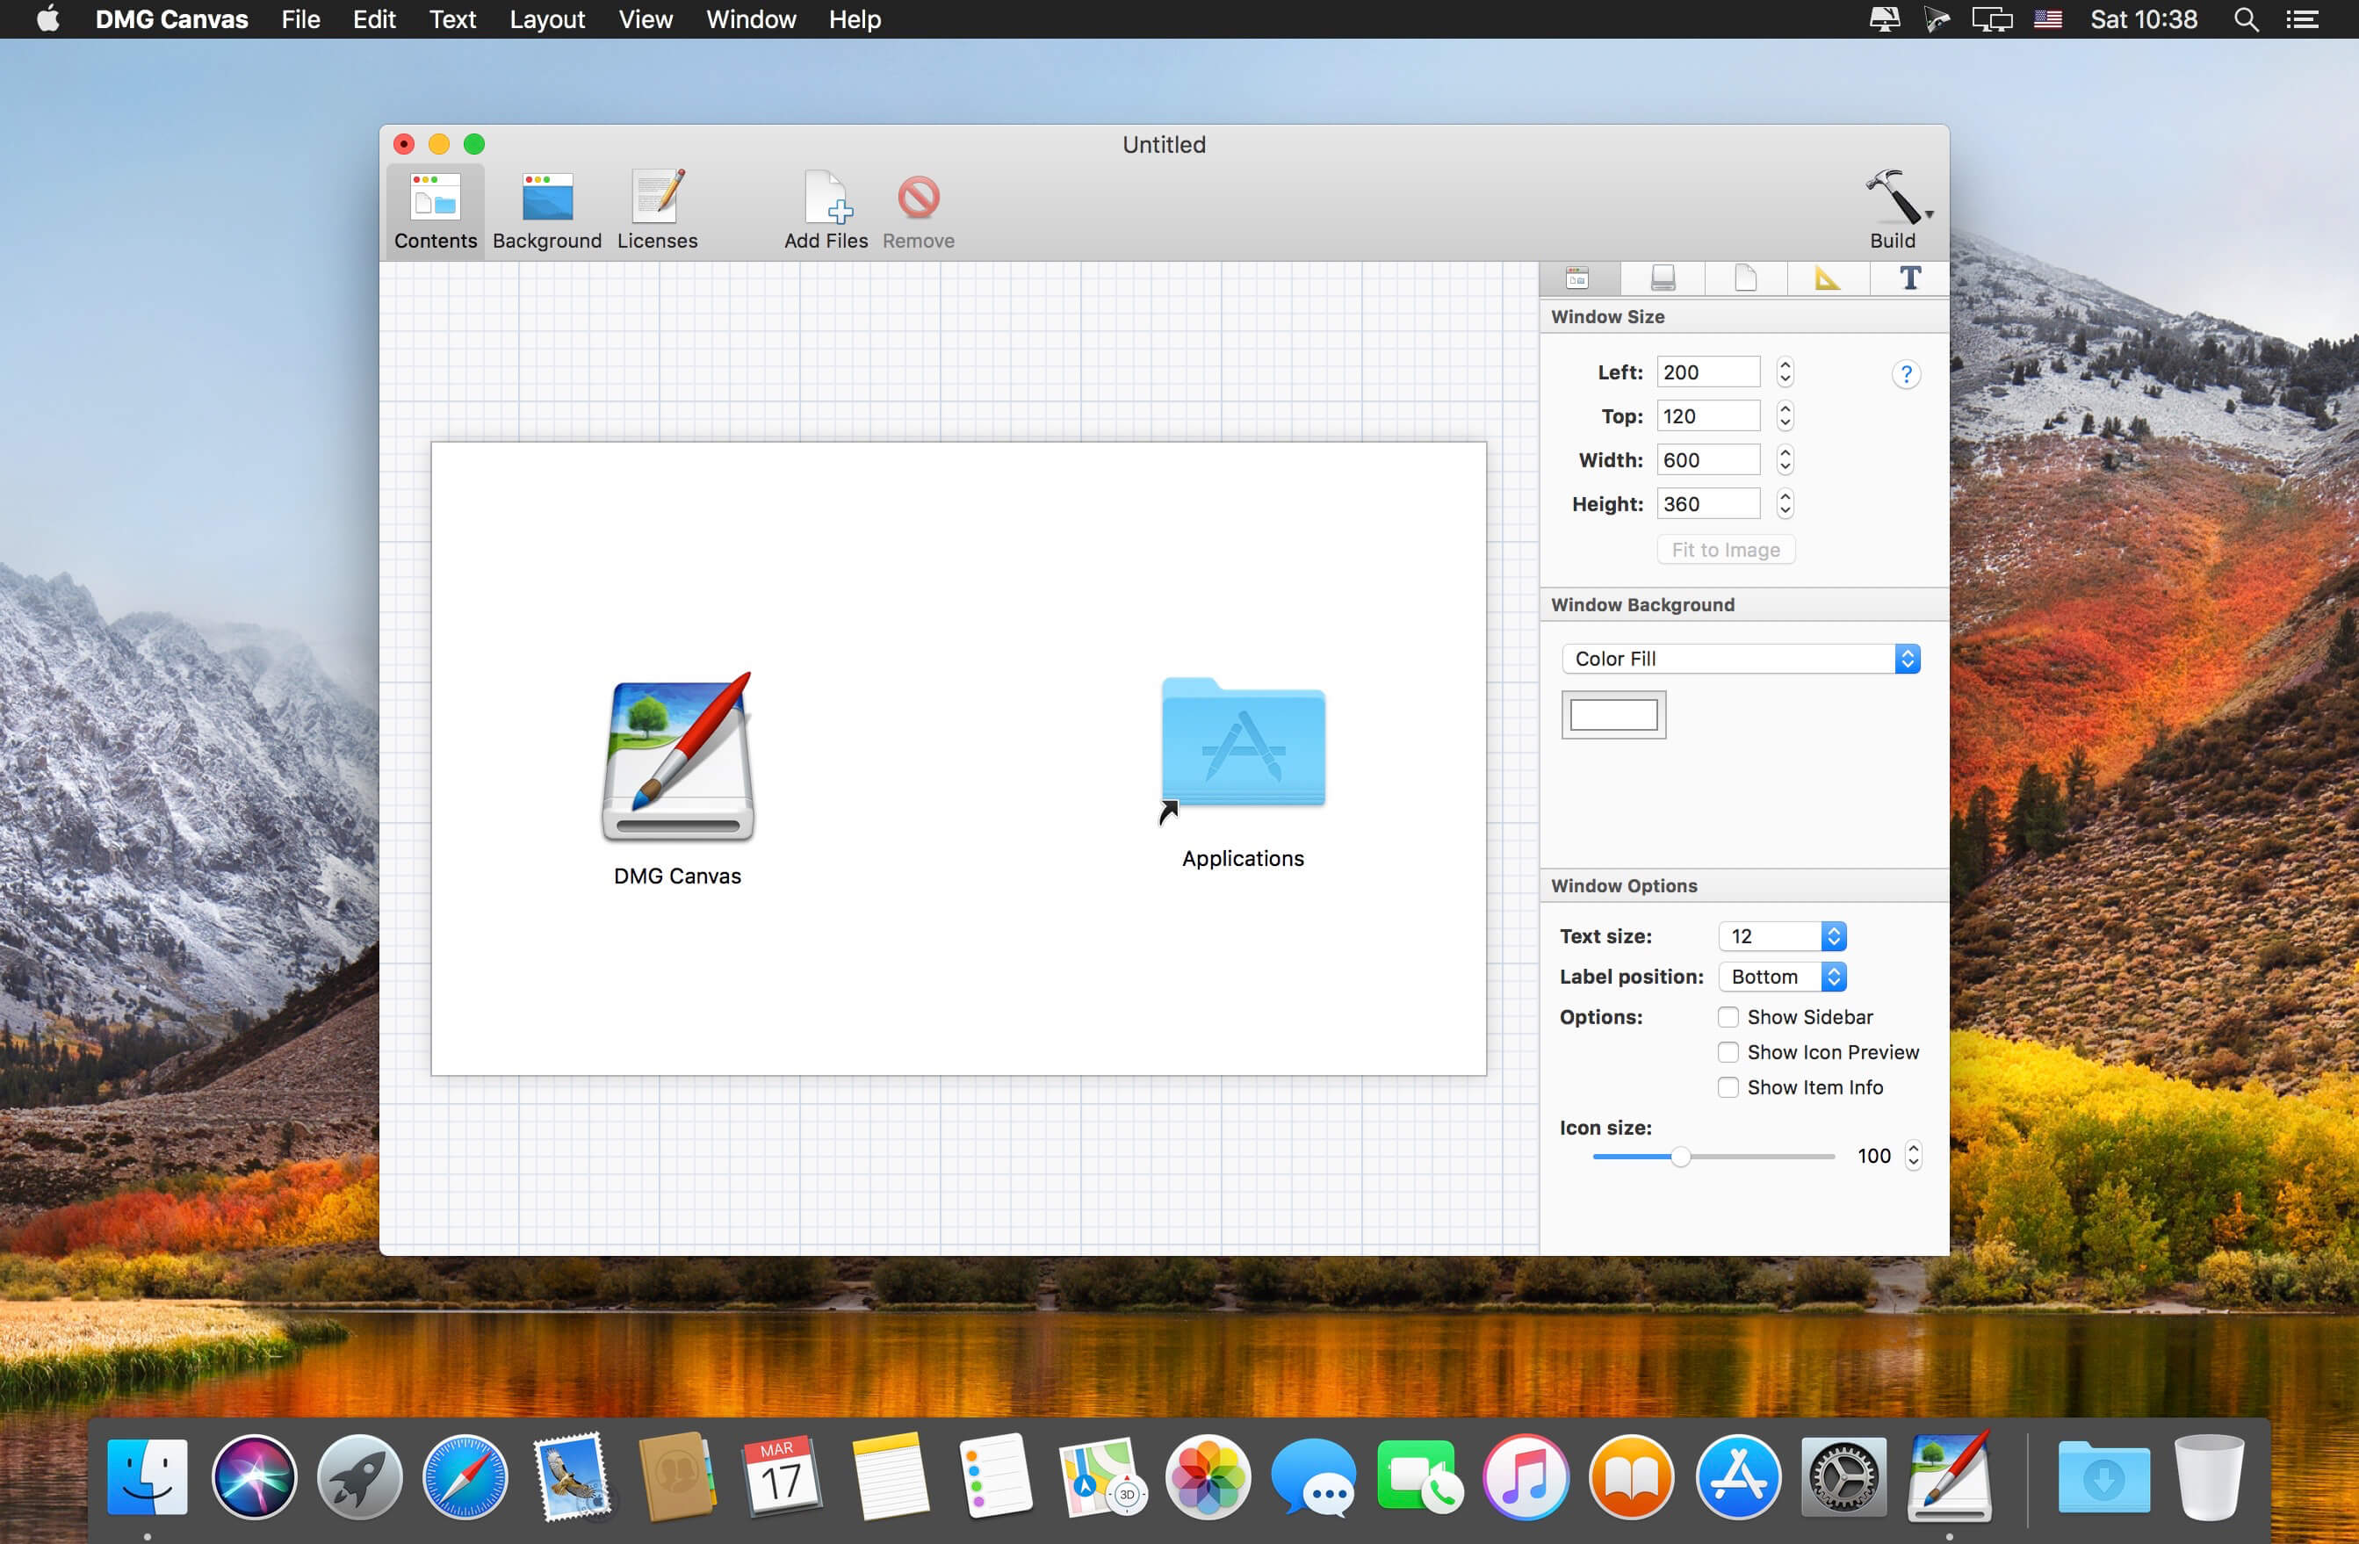2359x1544 pixels.
Task: Enable Show Item Info checkbox
Action: tap(1727, 1087)
